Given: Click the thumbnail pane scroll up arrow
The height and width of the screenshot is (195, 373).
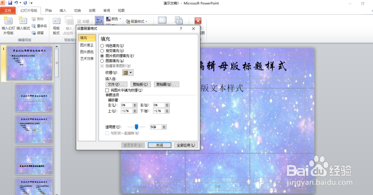Looking at the screenshot, I should click(57, 47).
